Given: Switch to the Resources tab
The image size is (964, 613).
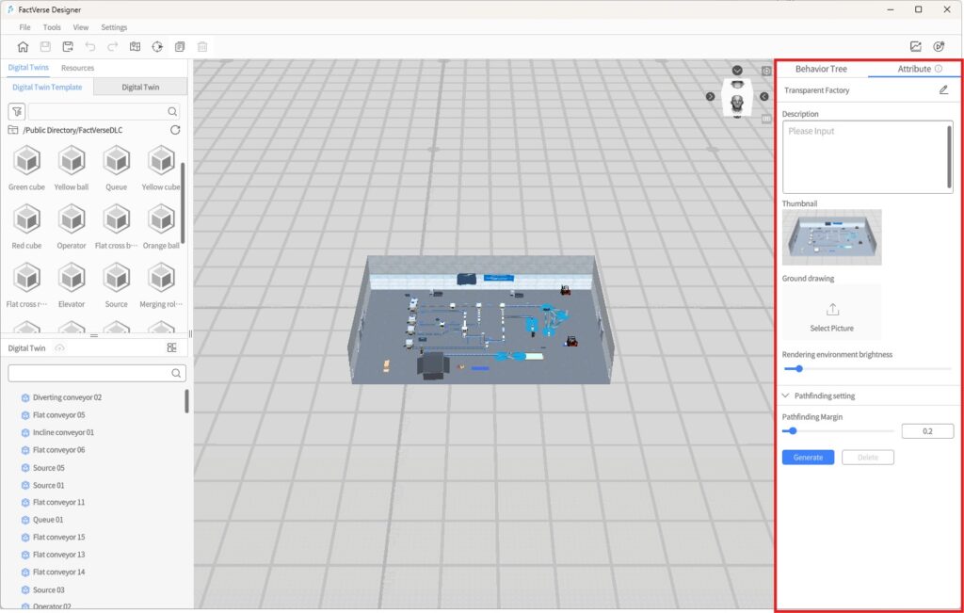Looking at the screenshot, I should pyautogui.click(x=77, y=68).
